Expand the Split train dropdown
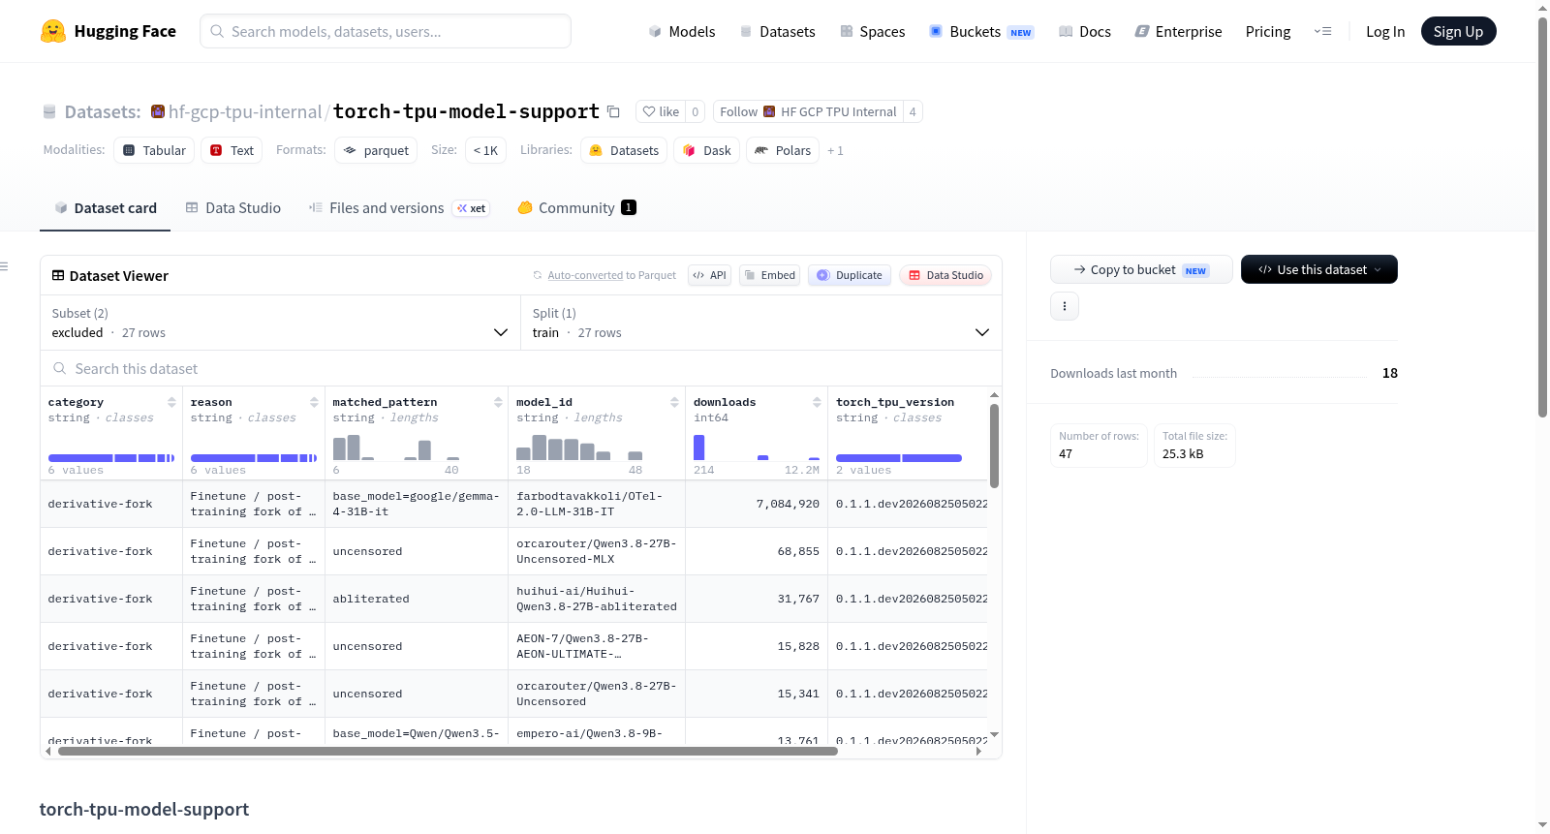Image resolution: width=1550 pixels, height=834 pixels. tap(761, 323)
